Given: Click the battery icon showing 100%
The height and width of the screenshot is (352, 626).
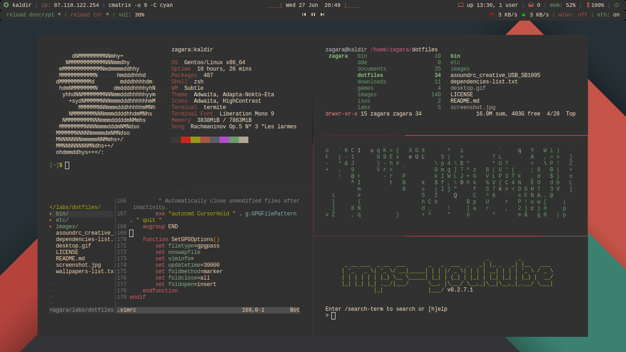Looking at the screenshot, I should [588, 5].
